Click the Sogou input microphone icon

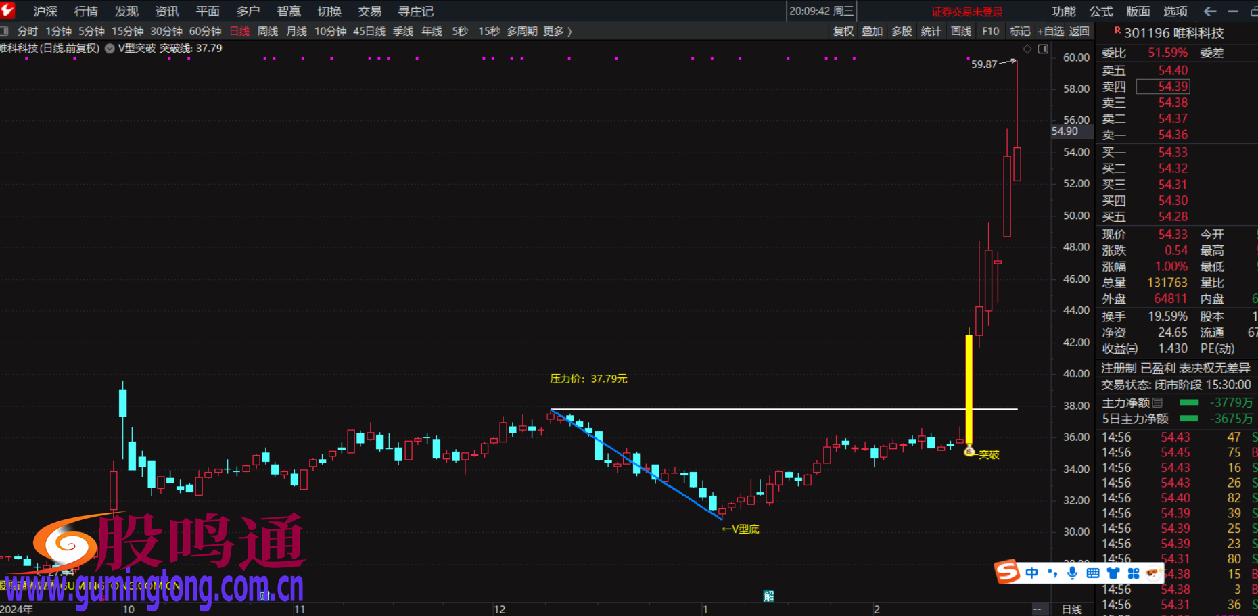pyautogui.click(x=1072, y=573)
